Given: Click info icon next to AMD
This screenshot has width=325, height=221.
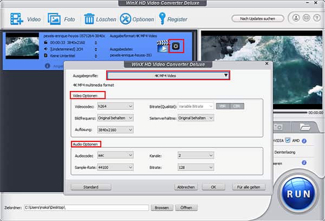Looking at the screenshot, I should click(304, 141).
